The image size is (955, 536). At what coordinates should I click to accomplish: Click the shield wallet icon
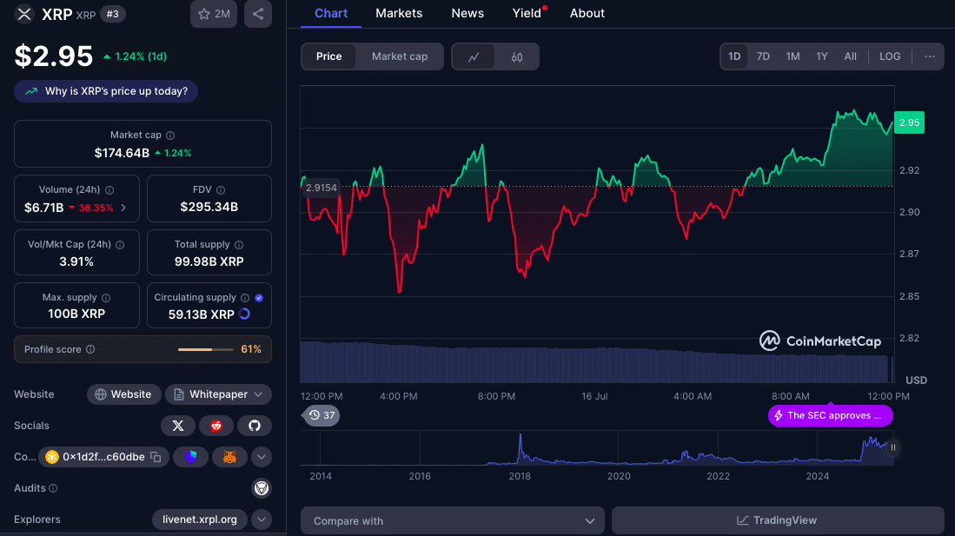click(190, 457)
